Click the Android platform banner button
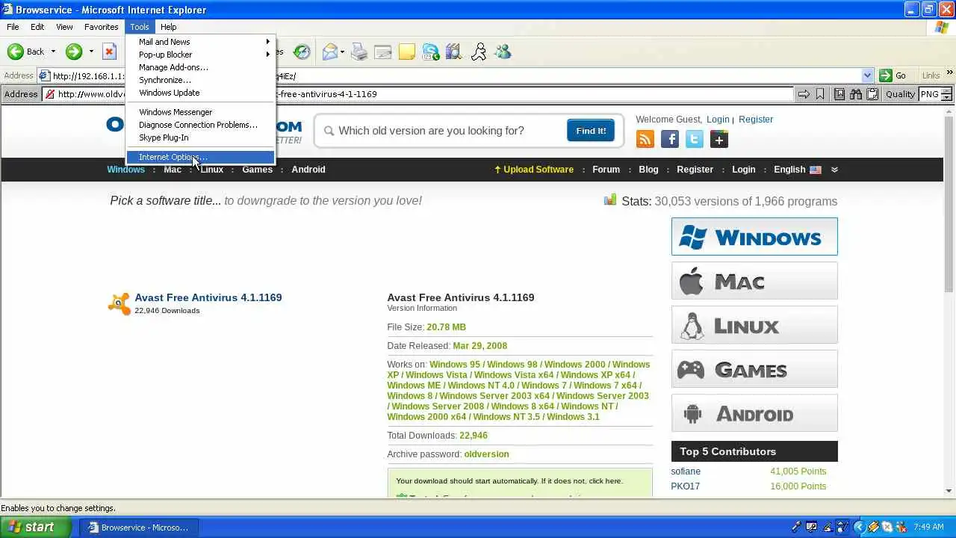956x538 pixels. click(754, 413)
